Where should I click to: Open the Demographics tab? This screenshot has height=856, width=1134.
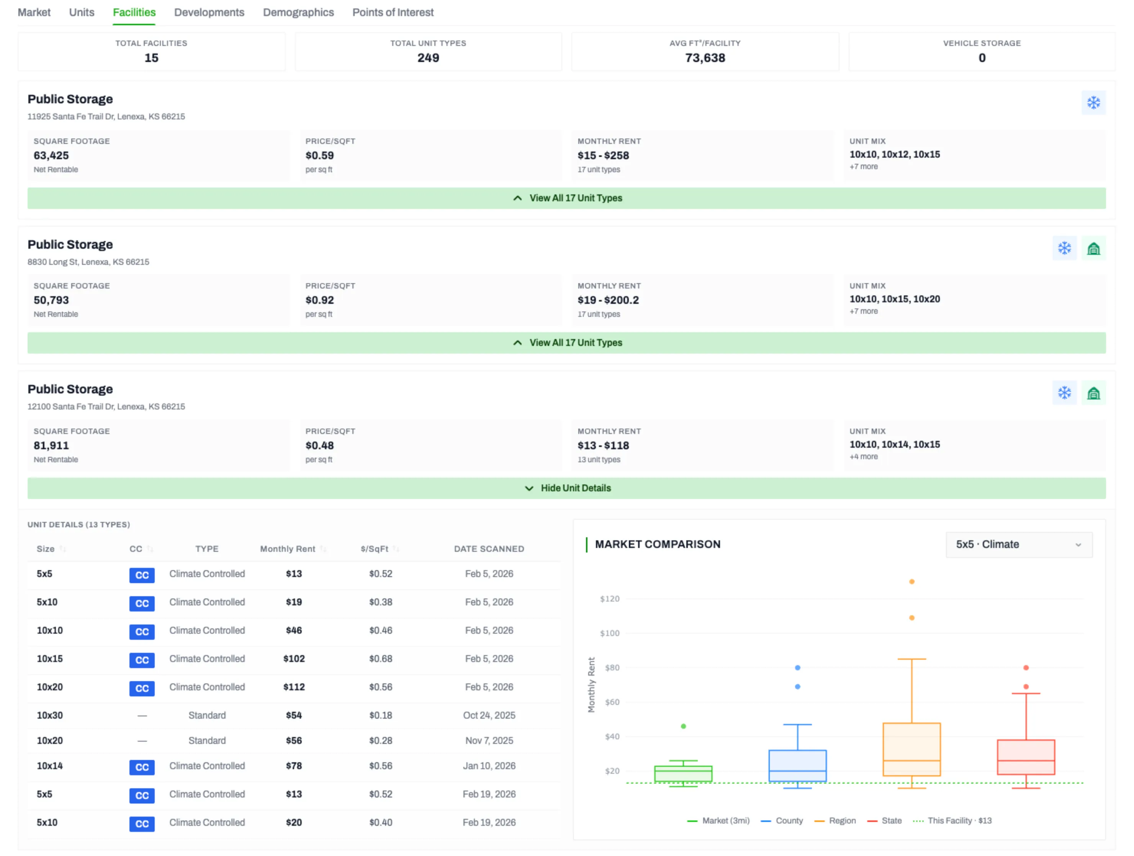298,12
